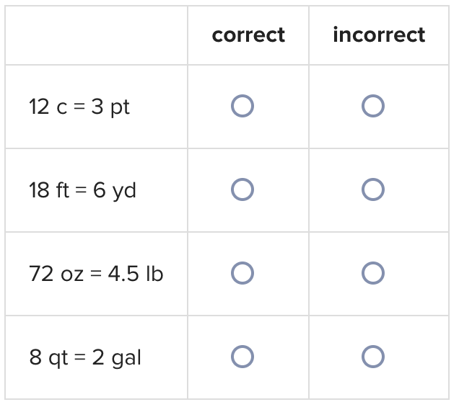The height and width of the screenshot is (402, 459).
Task: Select correct for 18 ft = 6 yd
Action: (242, 189)
